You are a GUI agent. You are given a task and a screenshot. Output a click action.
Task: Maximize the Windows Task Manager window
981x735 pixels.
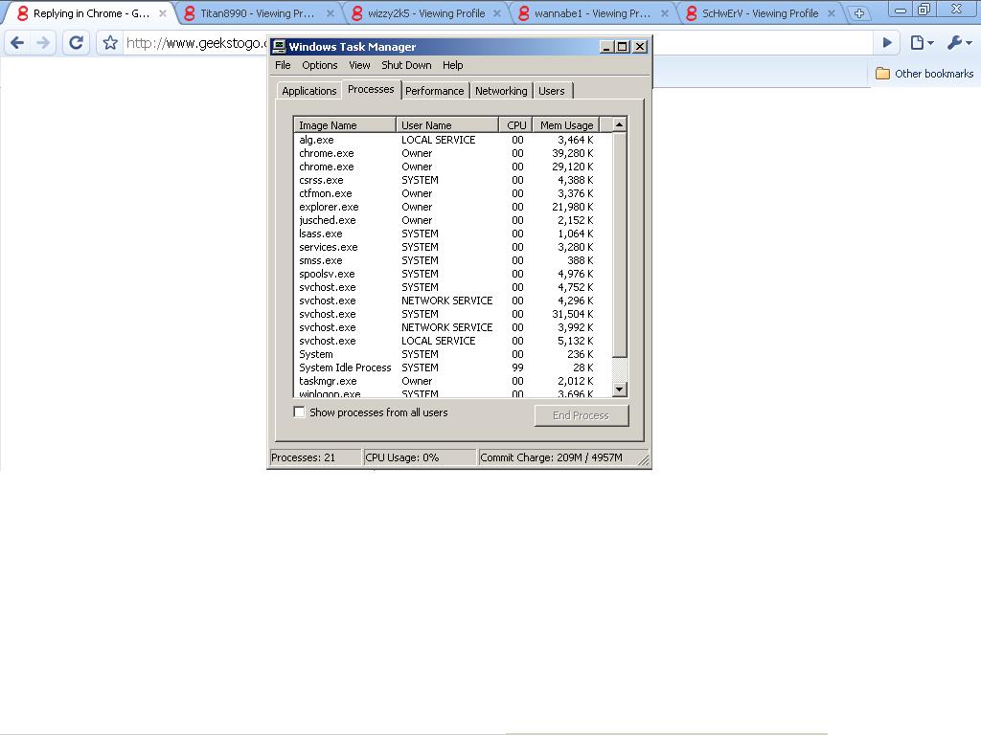coord(622,46)
